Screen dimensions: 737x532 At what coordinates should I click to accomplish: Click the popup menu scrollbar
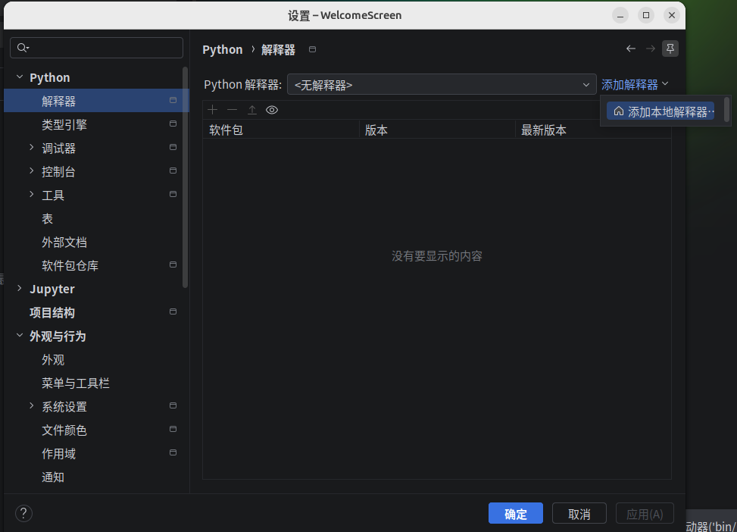[726, 108]
